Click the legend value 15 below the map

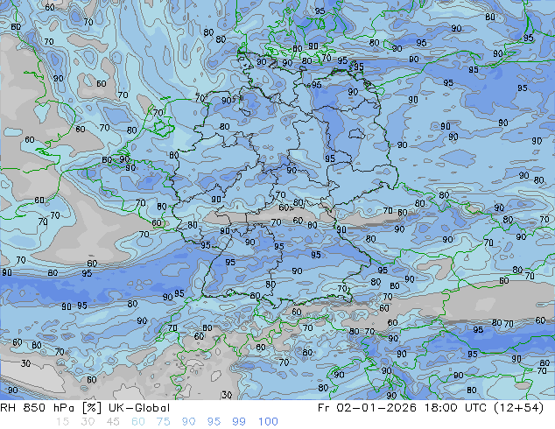tap(62, 422)
